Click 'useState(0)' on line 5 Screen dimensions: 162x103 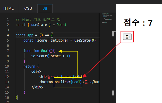[x=85, y=40]
